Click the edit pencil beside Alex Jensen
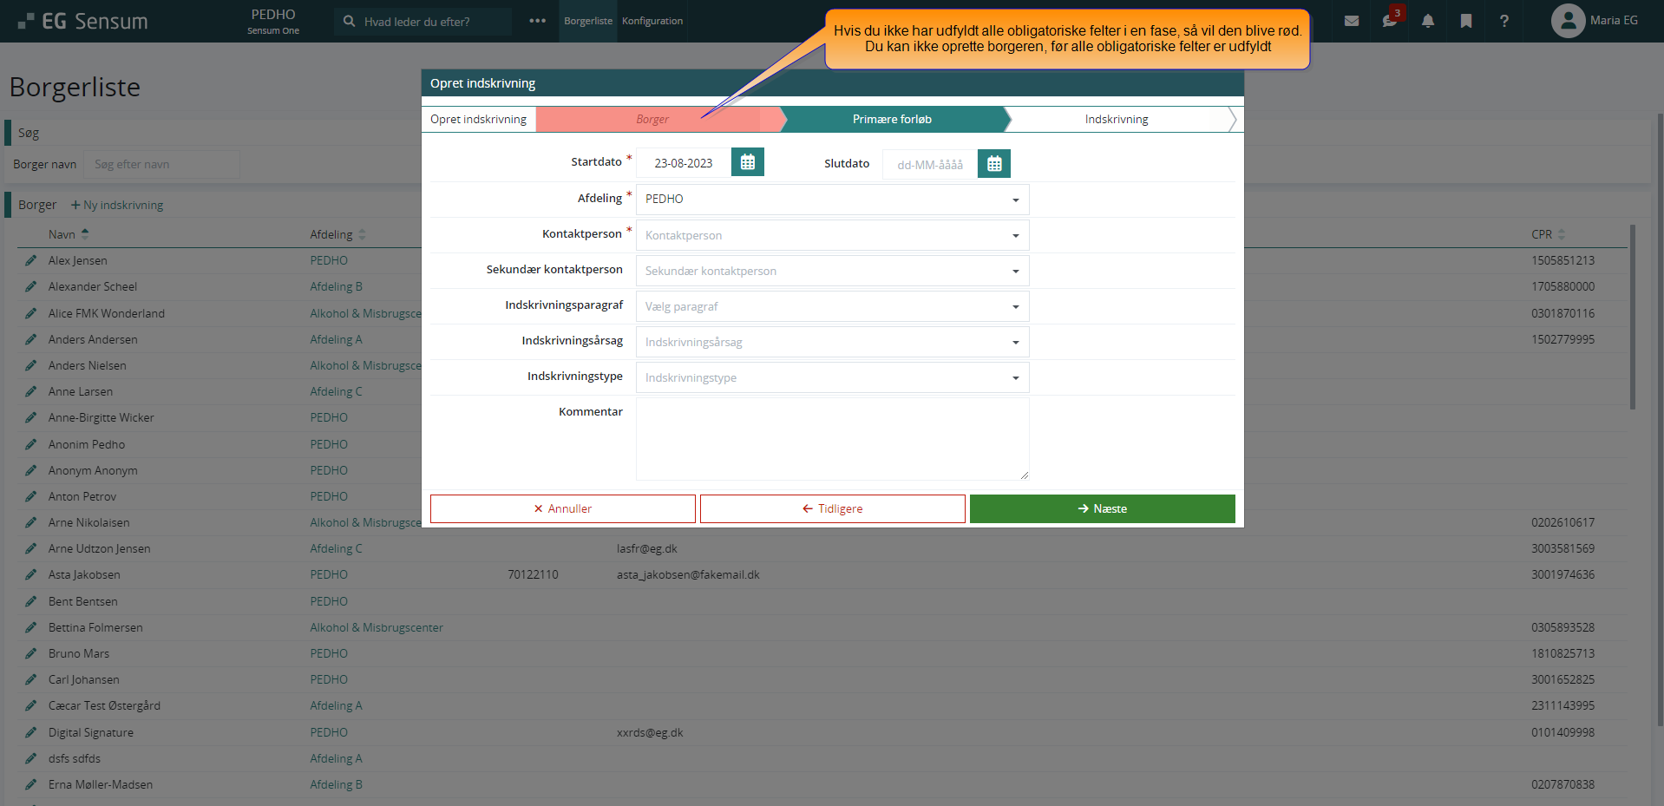 click(31, 260)
